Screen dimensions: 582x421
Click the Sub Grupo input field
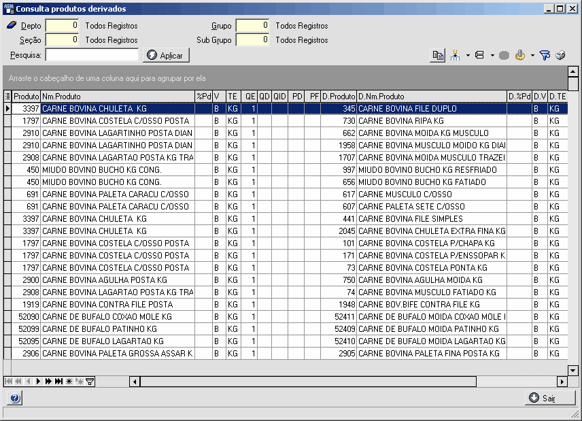pyautogui.click(x=252, y=39)
